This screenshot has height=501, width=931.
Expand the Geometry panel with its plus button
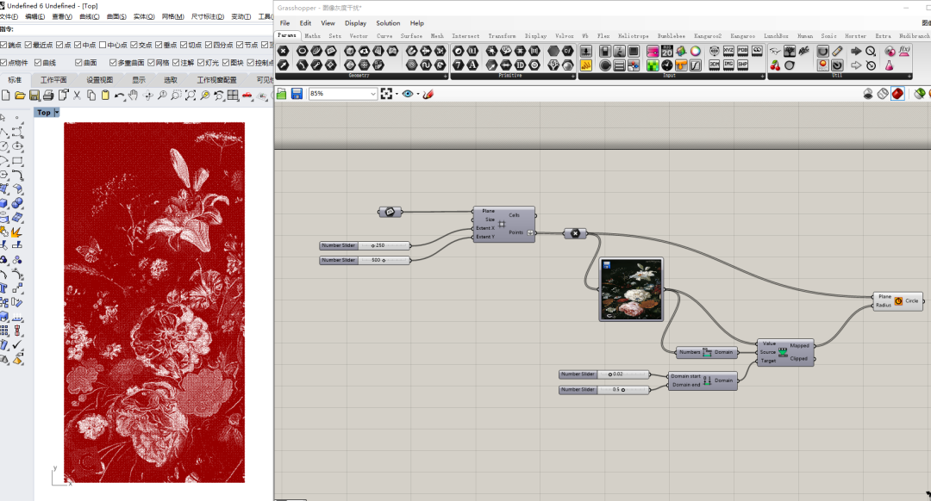click(x=446, y=77)
